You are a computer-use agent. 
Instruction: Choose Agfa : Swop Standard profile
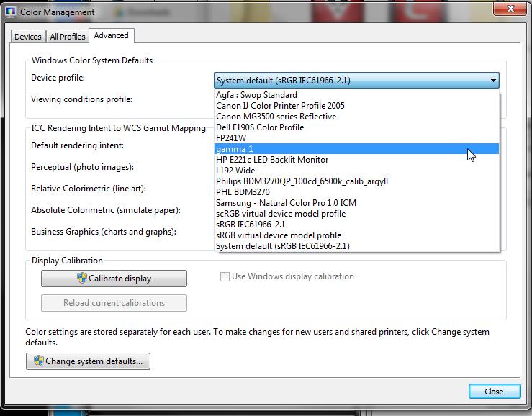pyautogui.click(x=356, y=95)
